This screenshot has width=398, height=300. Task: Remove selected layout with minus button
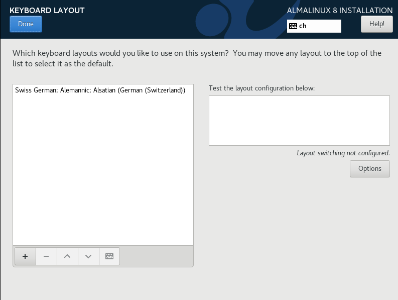coord(46,256)
